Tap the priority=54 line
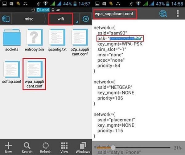Image resolution: width=185 pixels, height=155 pixels. [109, 66]
